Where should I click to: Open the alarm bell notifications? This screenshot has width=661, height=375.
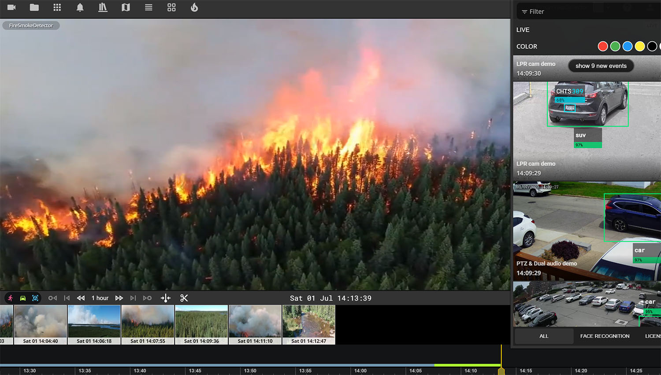point(80,7)
